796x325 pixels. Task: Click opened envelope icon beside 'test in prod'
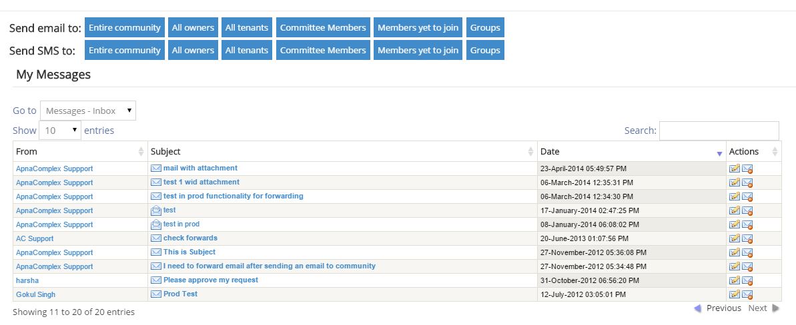[156, 224]
